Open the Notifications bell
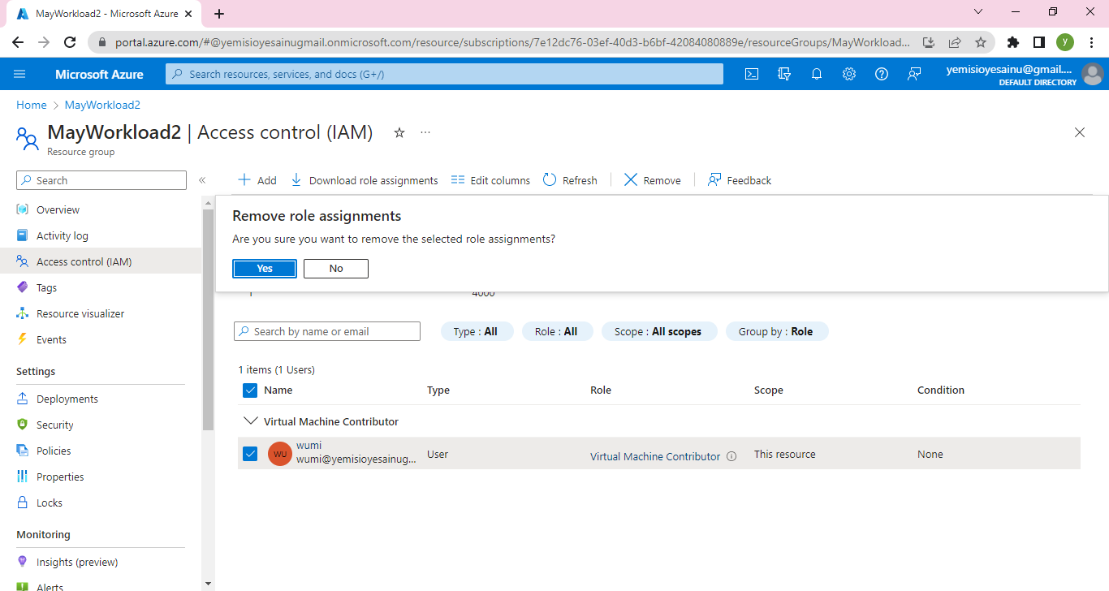This screenshot has height=591, width=1109. pyautogui.click(x=817, y=74)
